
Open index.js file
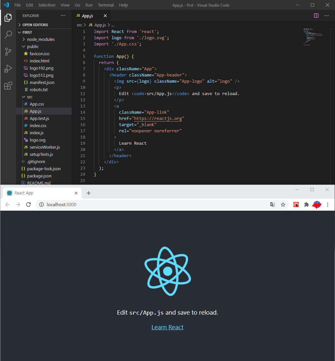tap(44, 133)
